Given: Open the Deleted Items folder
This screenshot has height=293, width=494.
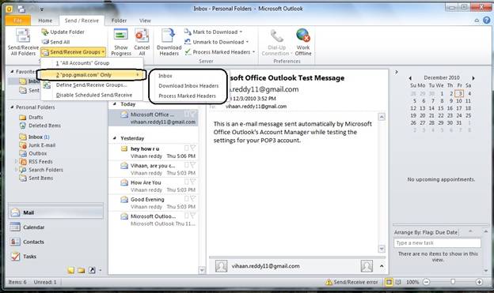Looking at the screenshot, I should [x=44, y=126].
